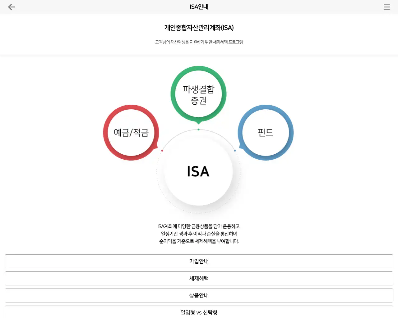The width and height of the screenshot is (398, 318).
Task: Click the line starting with ISA계좌에 다양한
Action: tap(199, 226)
